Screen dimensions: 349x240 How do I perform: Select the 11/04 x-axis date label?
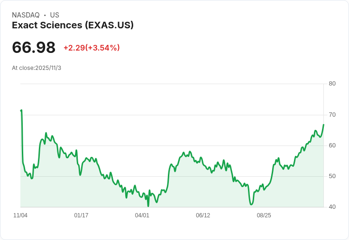20,215
